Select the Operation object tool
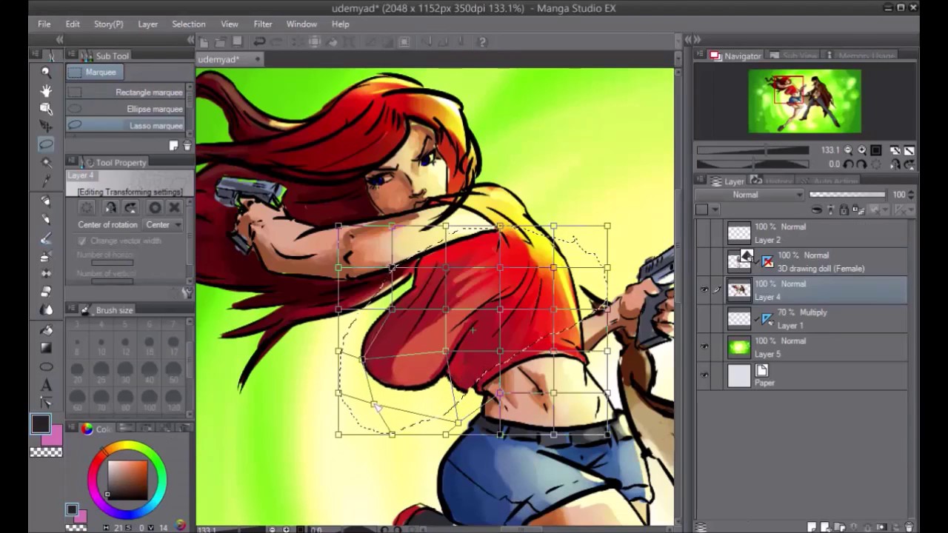This screenshot has width=948, height=533. click(46, 109)
